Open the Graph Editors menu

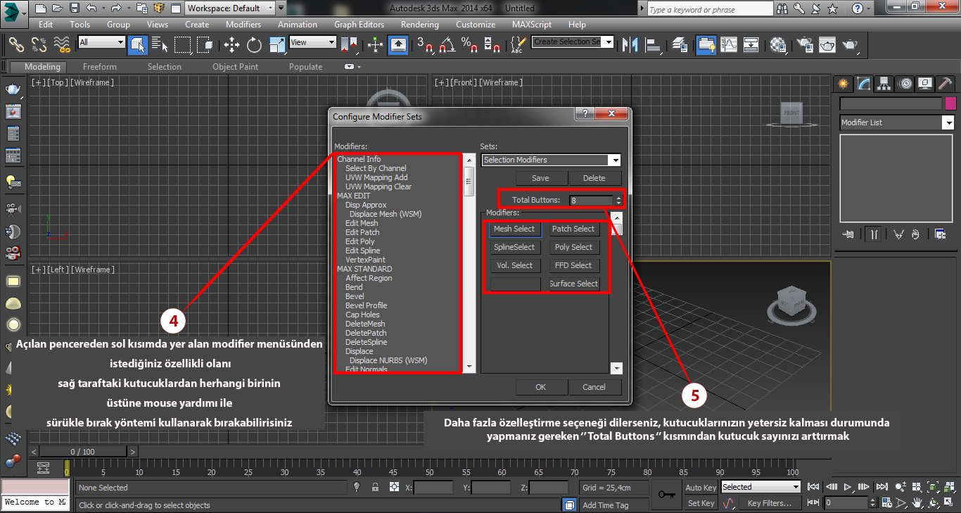click(359, 25)
